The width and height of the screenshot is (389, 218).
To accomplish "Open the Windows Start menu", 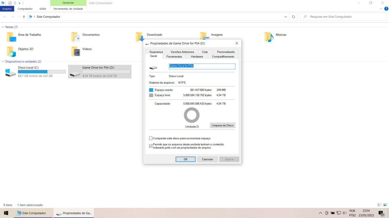I will coord(6,213).
